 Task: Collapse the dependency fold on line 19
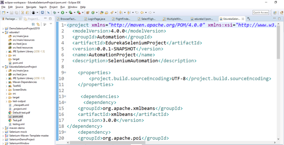coord(65,132)
